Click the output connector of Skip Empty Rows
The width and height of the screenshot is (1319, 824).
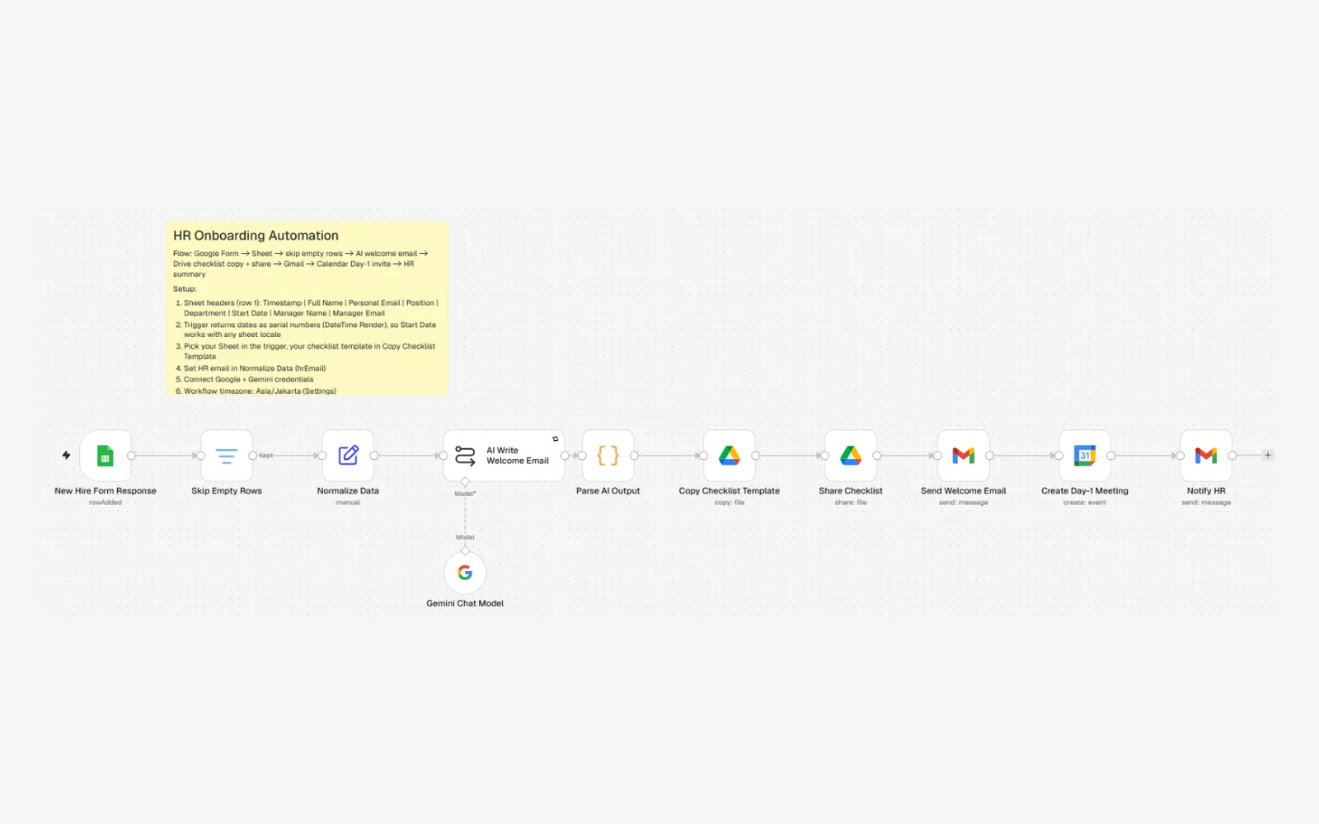pyautogui.click(x=253, y=456)
